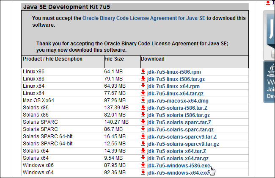275x178 pixels.
Task: Download jdk-7u5-linux-i586.tar.gz
Action: coord(176,79)
